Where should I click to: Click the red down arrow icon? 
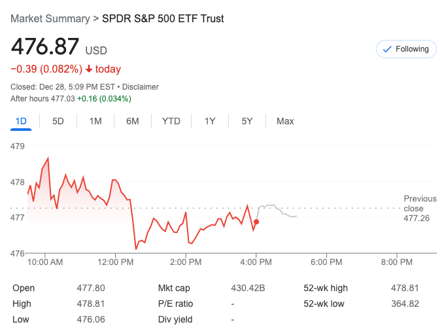point(89,69)
